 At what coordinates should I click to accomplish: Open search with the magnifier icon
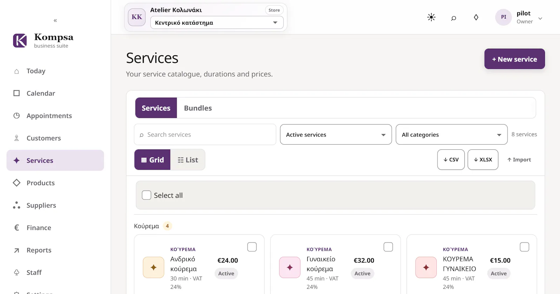(454, 18)
